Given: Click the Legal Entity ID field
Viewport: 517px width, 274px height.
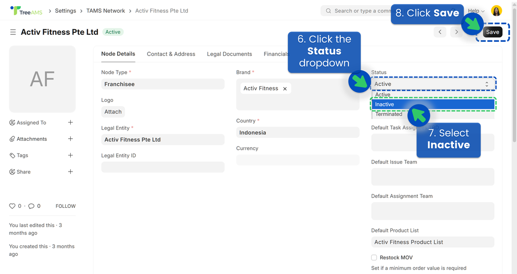Looking at the screenshot, I should pos(163,167).
